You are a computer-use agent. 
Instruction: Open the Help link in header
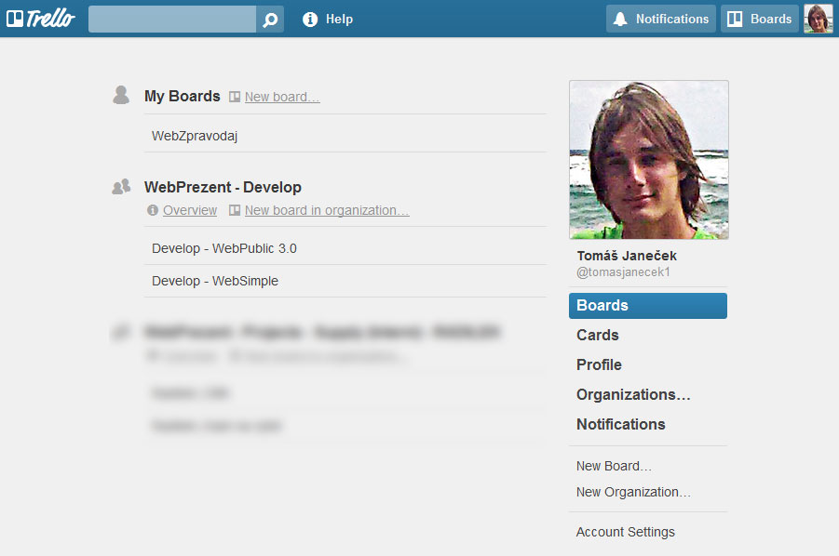point(339,20)
